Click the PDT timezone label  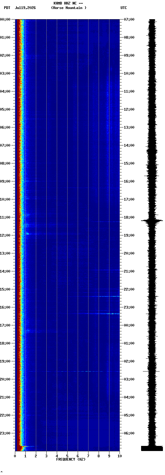pos(7,8)
